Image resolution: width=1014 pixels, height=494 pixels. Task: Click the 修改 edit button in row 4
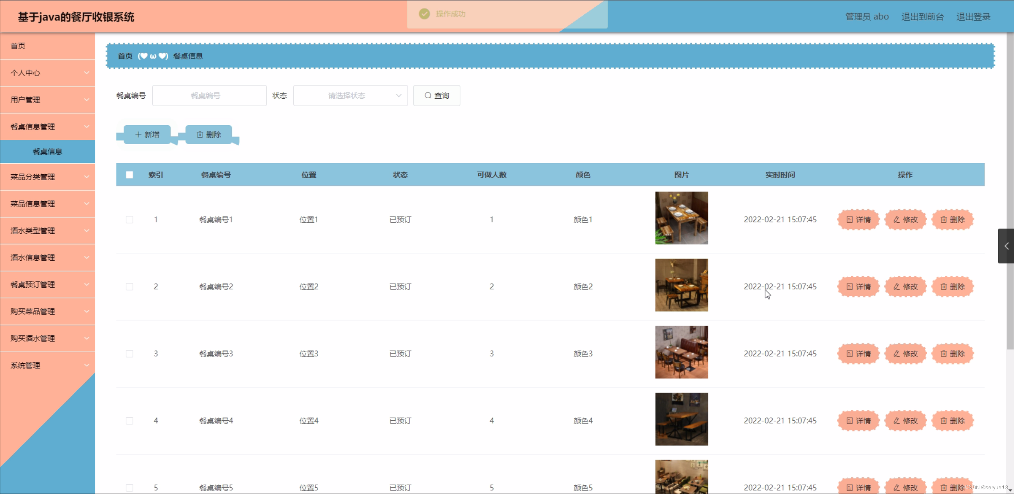pos(905,420)
